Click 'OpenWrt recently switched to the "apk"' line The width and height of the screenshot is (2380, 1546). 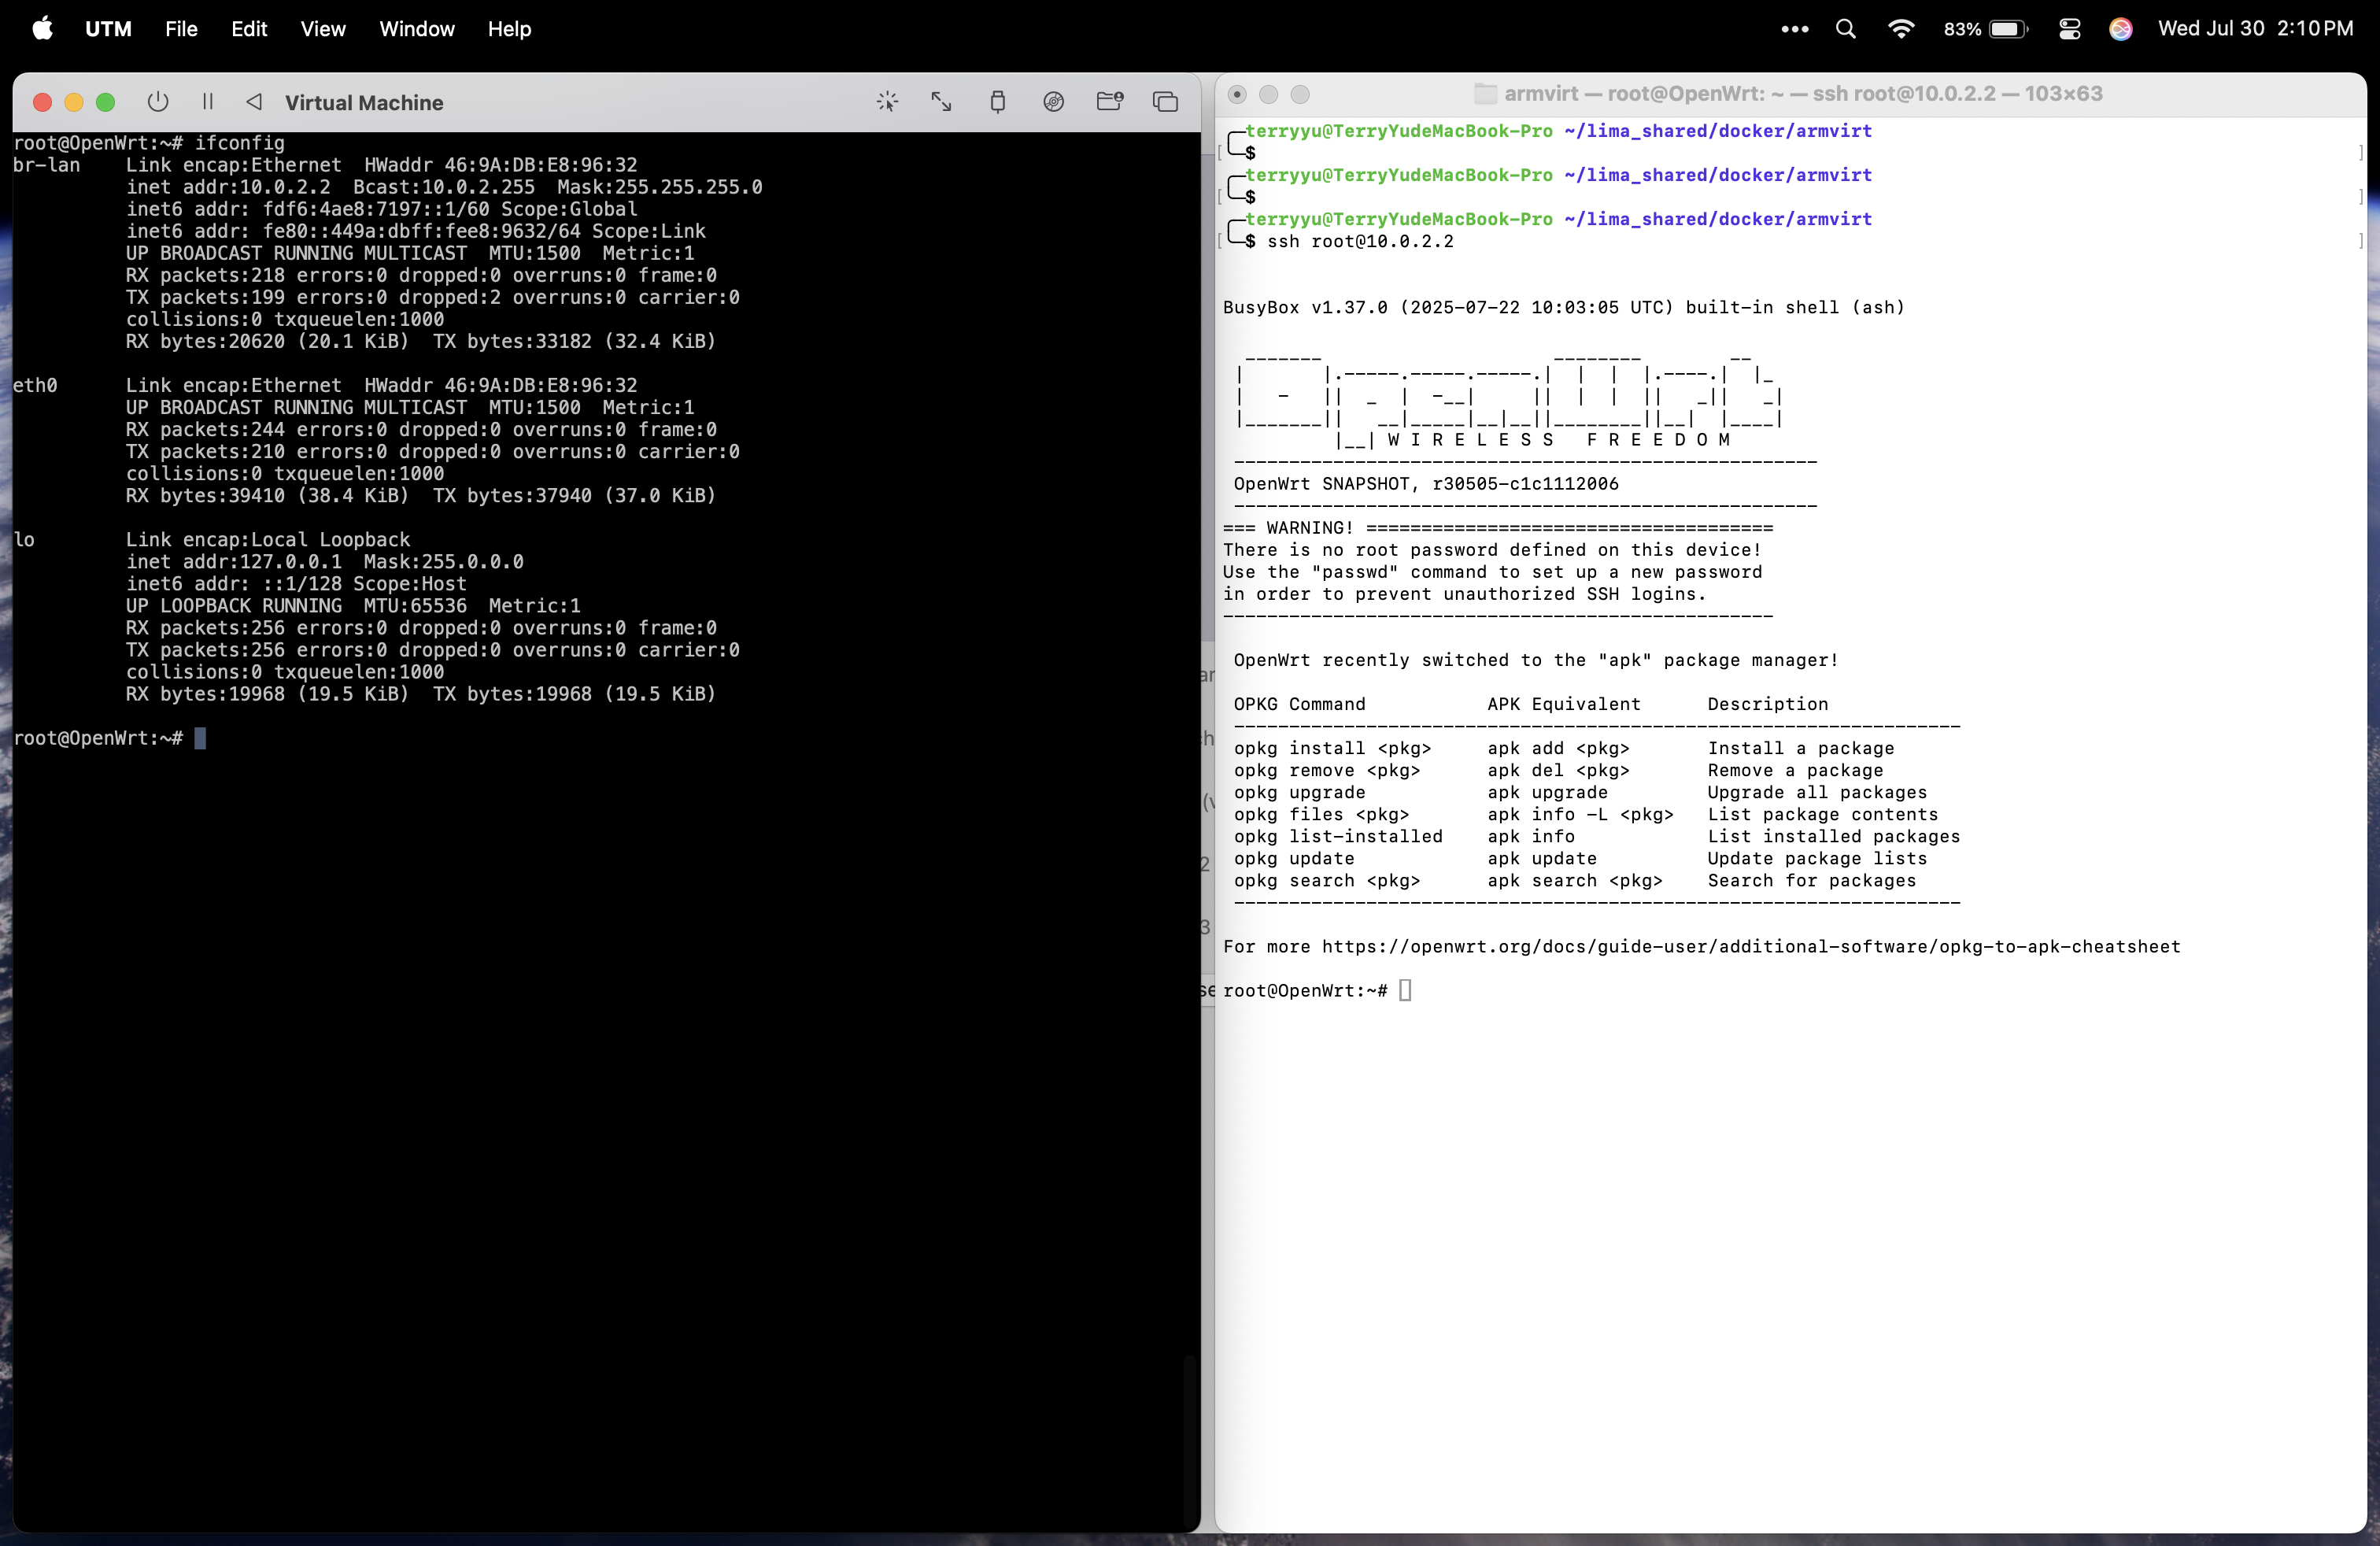1536,661
